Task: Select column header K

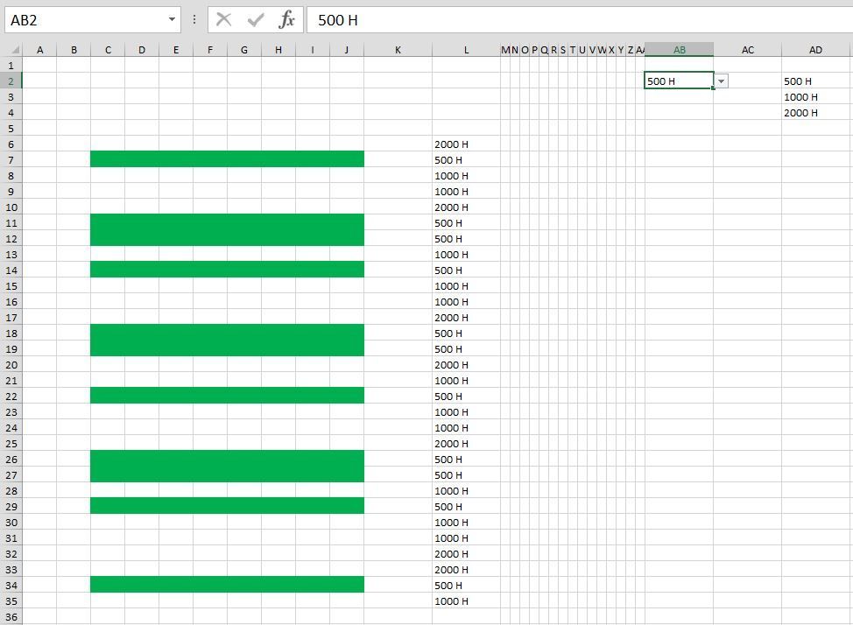Action: coord(398,50)
